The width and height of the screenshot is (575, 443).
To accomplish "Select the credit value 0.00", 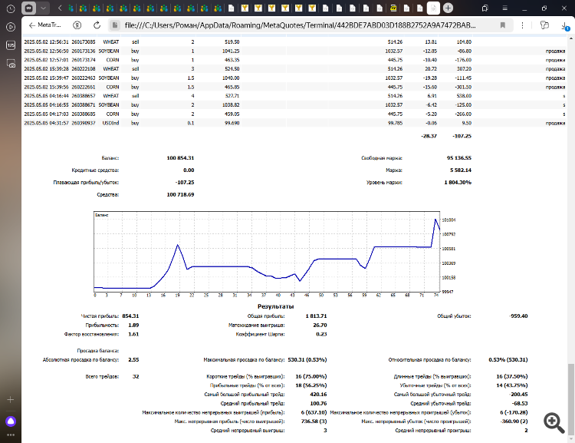I will (189, 170).
